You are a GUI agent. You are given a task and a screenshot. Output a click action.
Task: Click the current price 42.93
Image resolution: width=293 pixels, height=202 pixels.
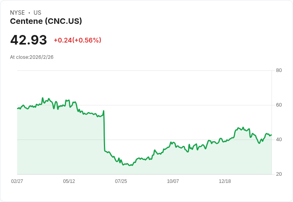tap(29, 40)
